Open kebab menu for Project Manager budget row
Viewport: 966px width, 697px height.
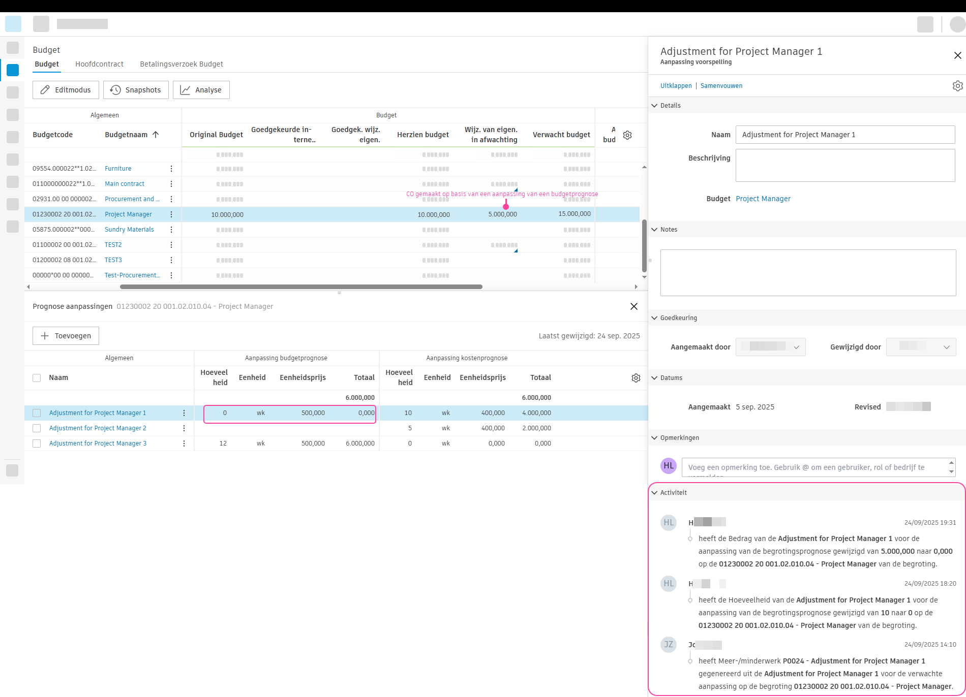point(171,214)
